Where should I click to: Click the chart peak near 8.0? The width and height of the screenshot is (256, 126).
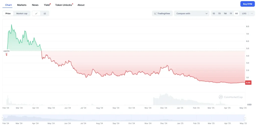click(11, 25)
